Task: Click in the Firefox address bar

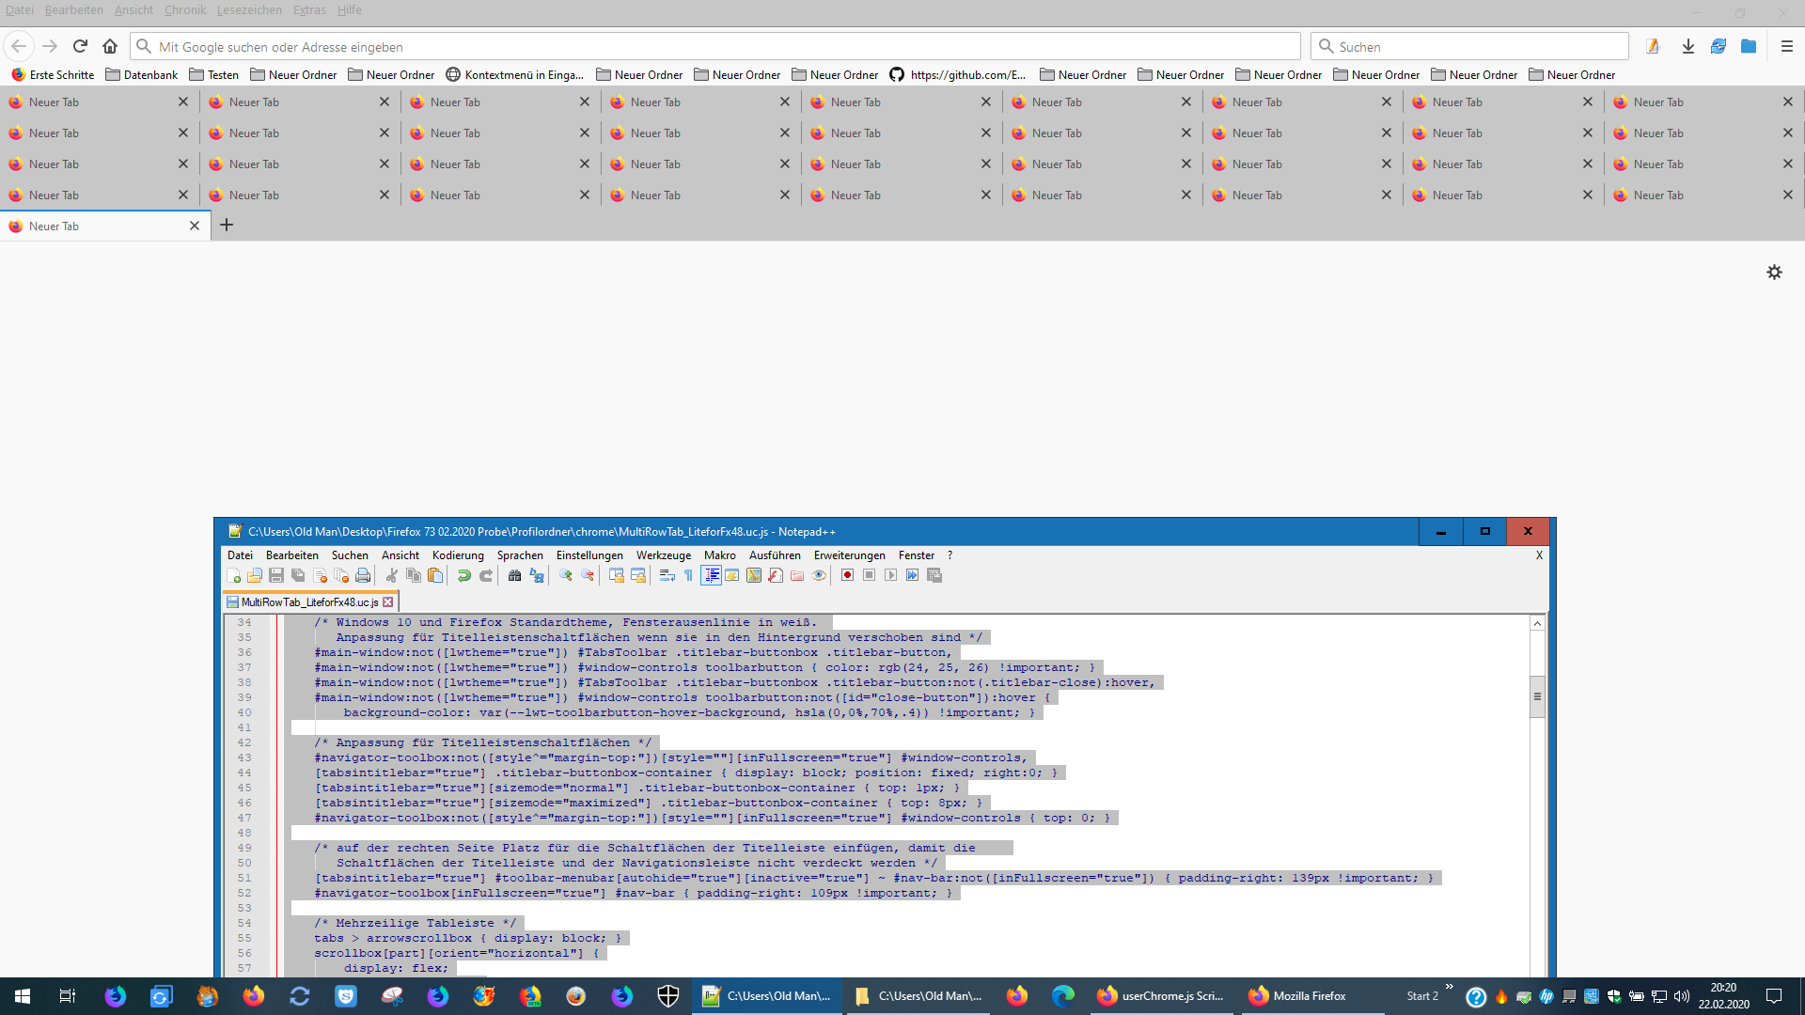Action: pyautogui.click(x=714, y=46)
